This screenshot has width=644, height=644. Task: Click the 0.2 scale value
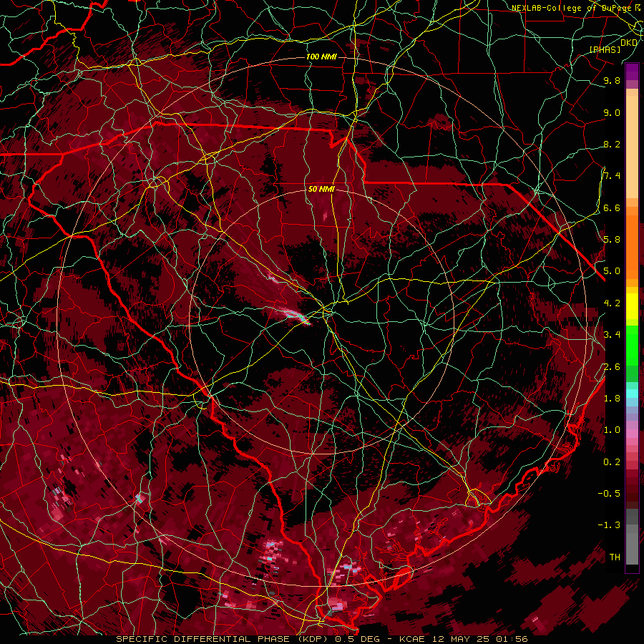pos(612,462)
